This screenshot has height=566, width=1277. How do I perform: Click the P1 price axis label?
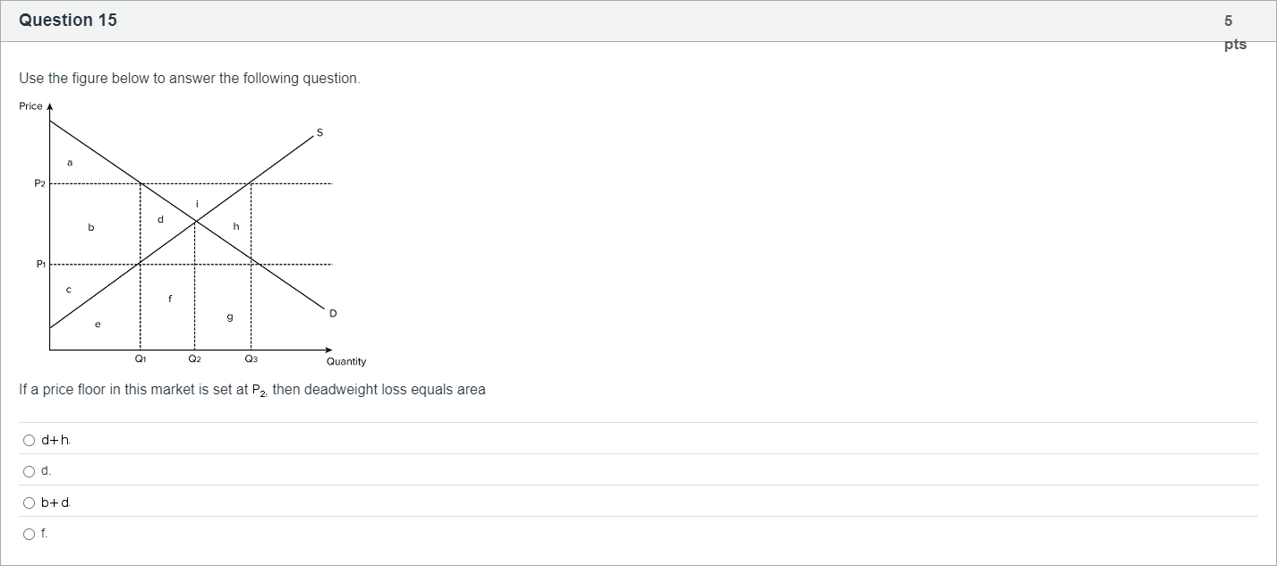[39, 265]
